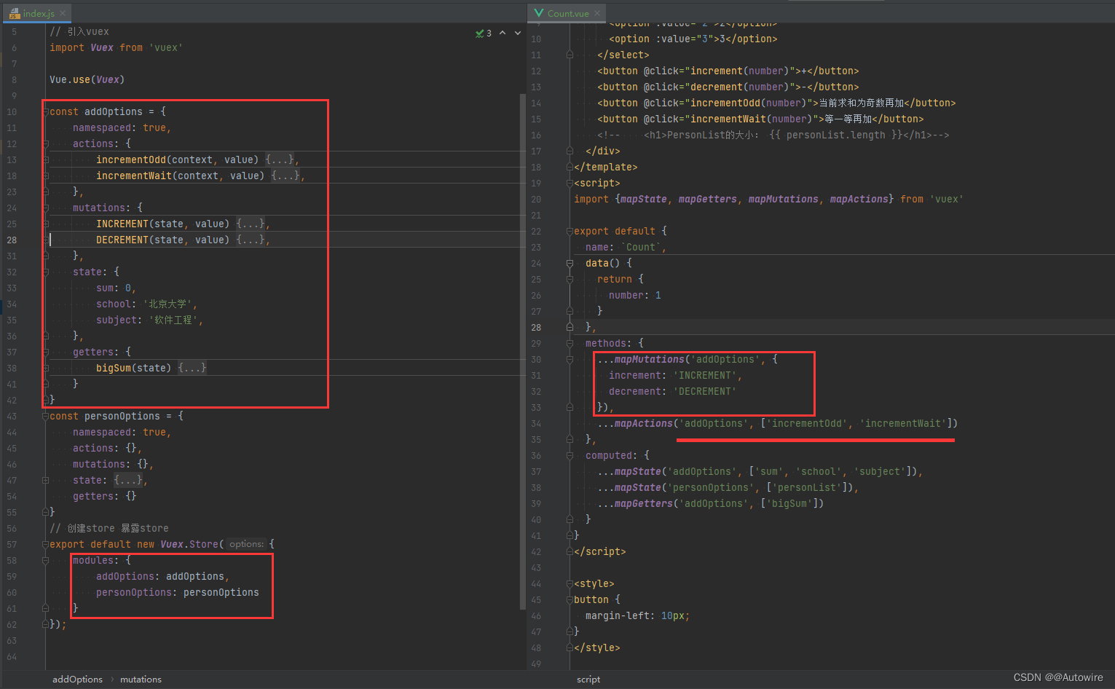Collapse the mutations block fold marker
The height and width of the screenshot is (689, 1115).
pyautogui.click(x=45, y=208)
